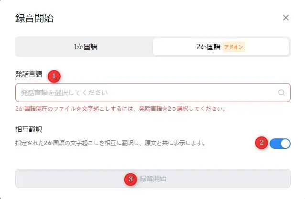Select the 2か国語 tab
Screen dimensions: 305x199
[209, 47]
